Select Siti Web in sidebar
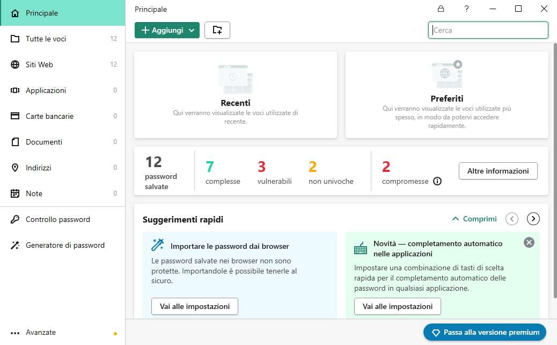 pos(39,64)
